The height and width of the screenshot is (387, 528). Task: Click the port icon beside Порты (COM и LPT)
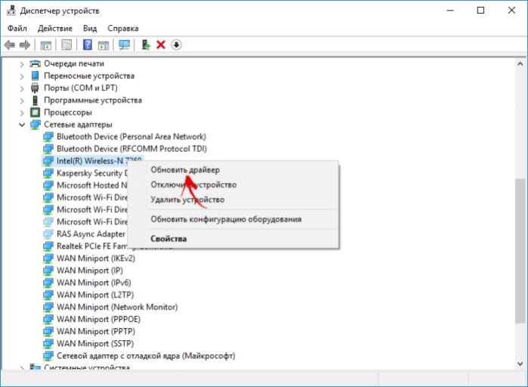coord(35,88)
